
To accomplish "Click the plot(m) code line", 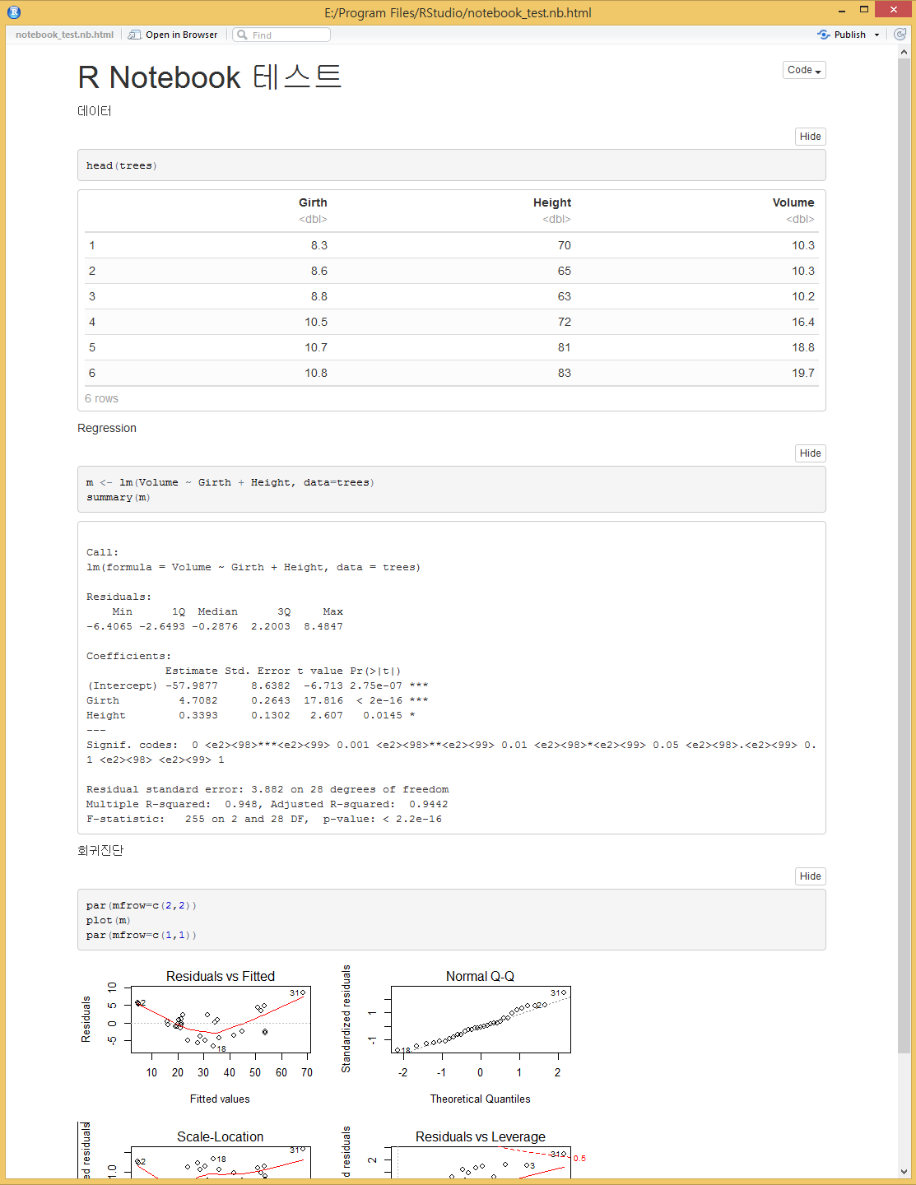I will (109, 920).
